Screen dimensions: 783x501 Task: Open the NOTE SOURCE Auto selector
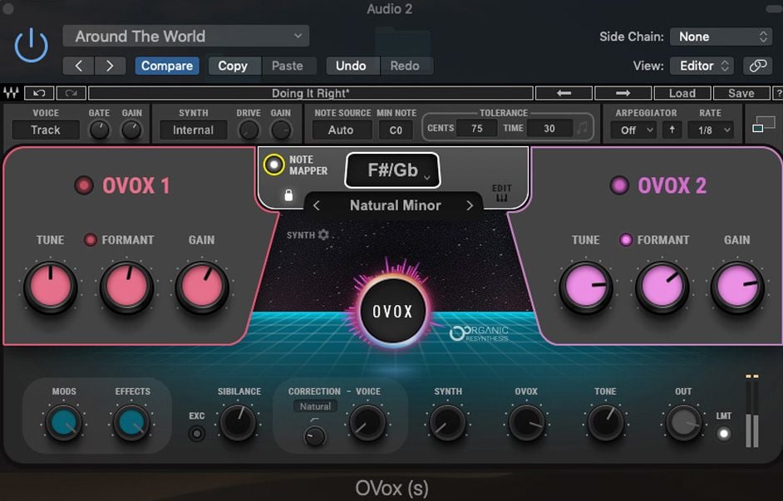click(x=341, y=130)
